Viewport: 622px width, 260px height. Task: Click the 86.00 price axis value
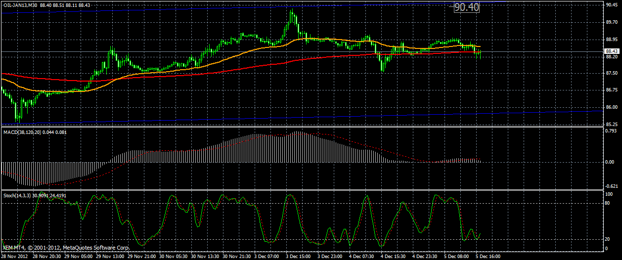pos(612,107)
